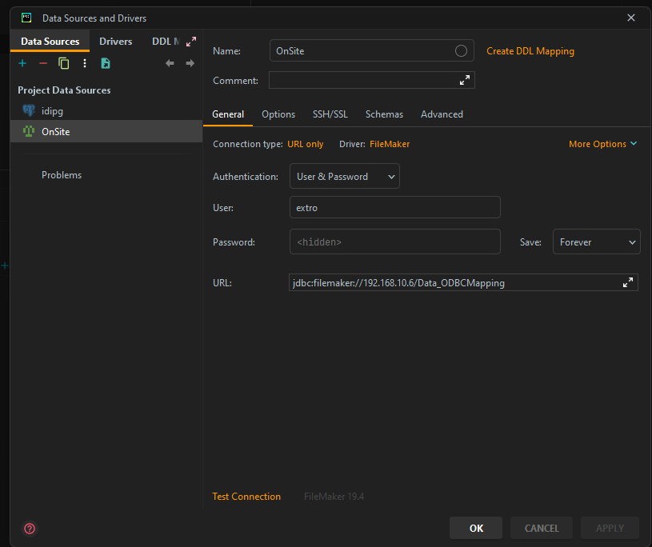Click Test Connection
Screen dimensions: 652x547
tap(246, 497)
